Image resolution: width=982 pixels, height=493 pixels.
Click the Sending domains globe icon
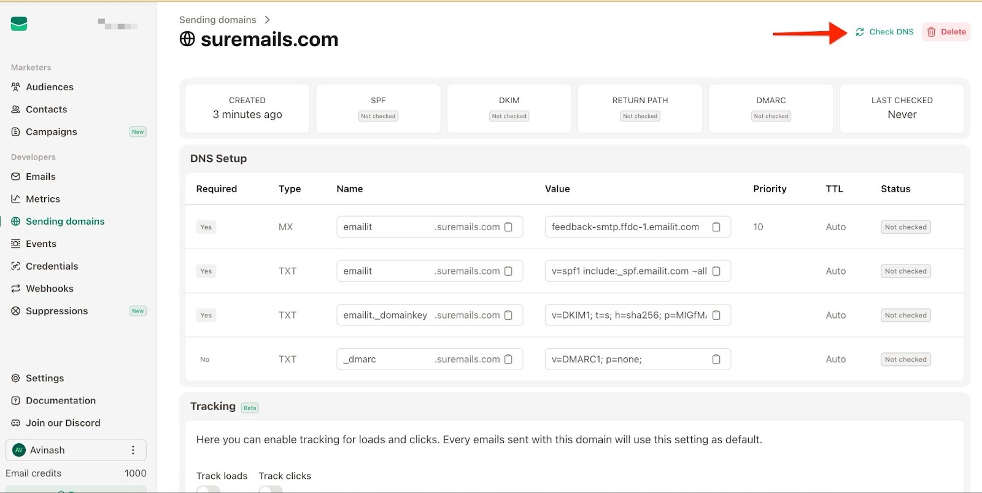[16, 222]
